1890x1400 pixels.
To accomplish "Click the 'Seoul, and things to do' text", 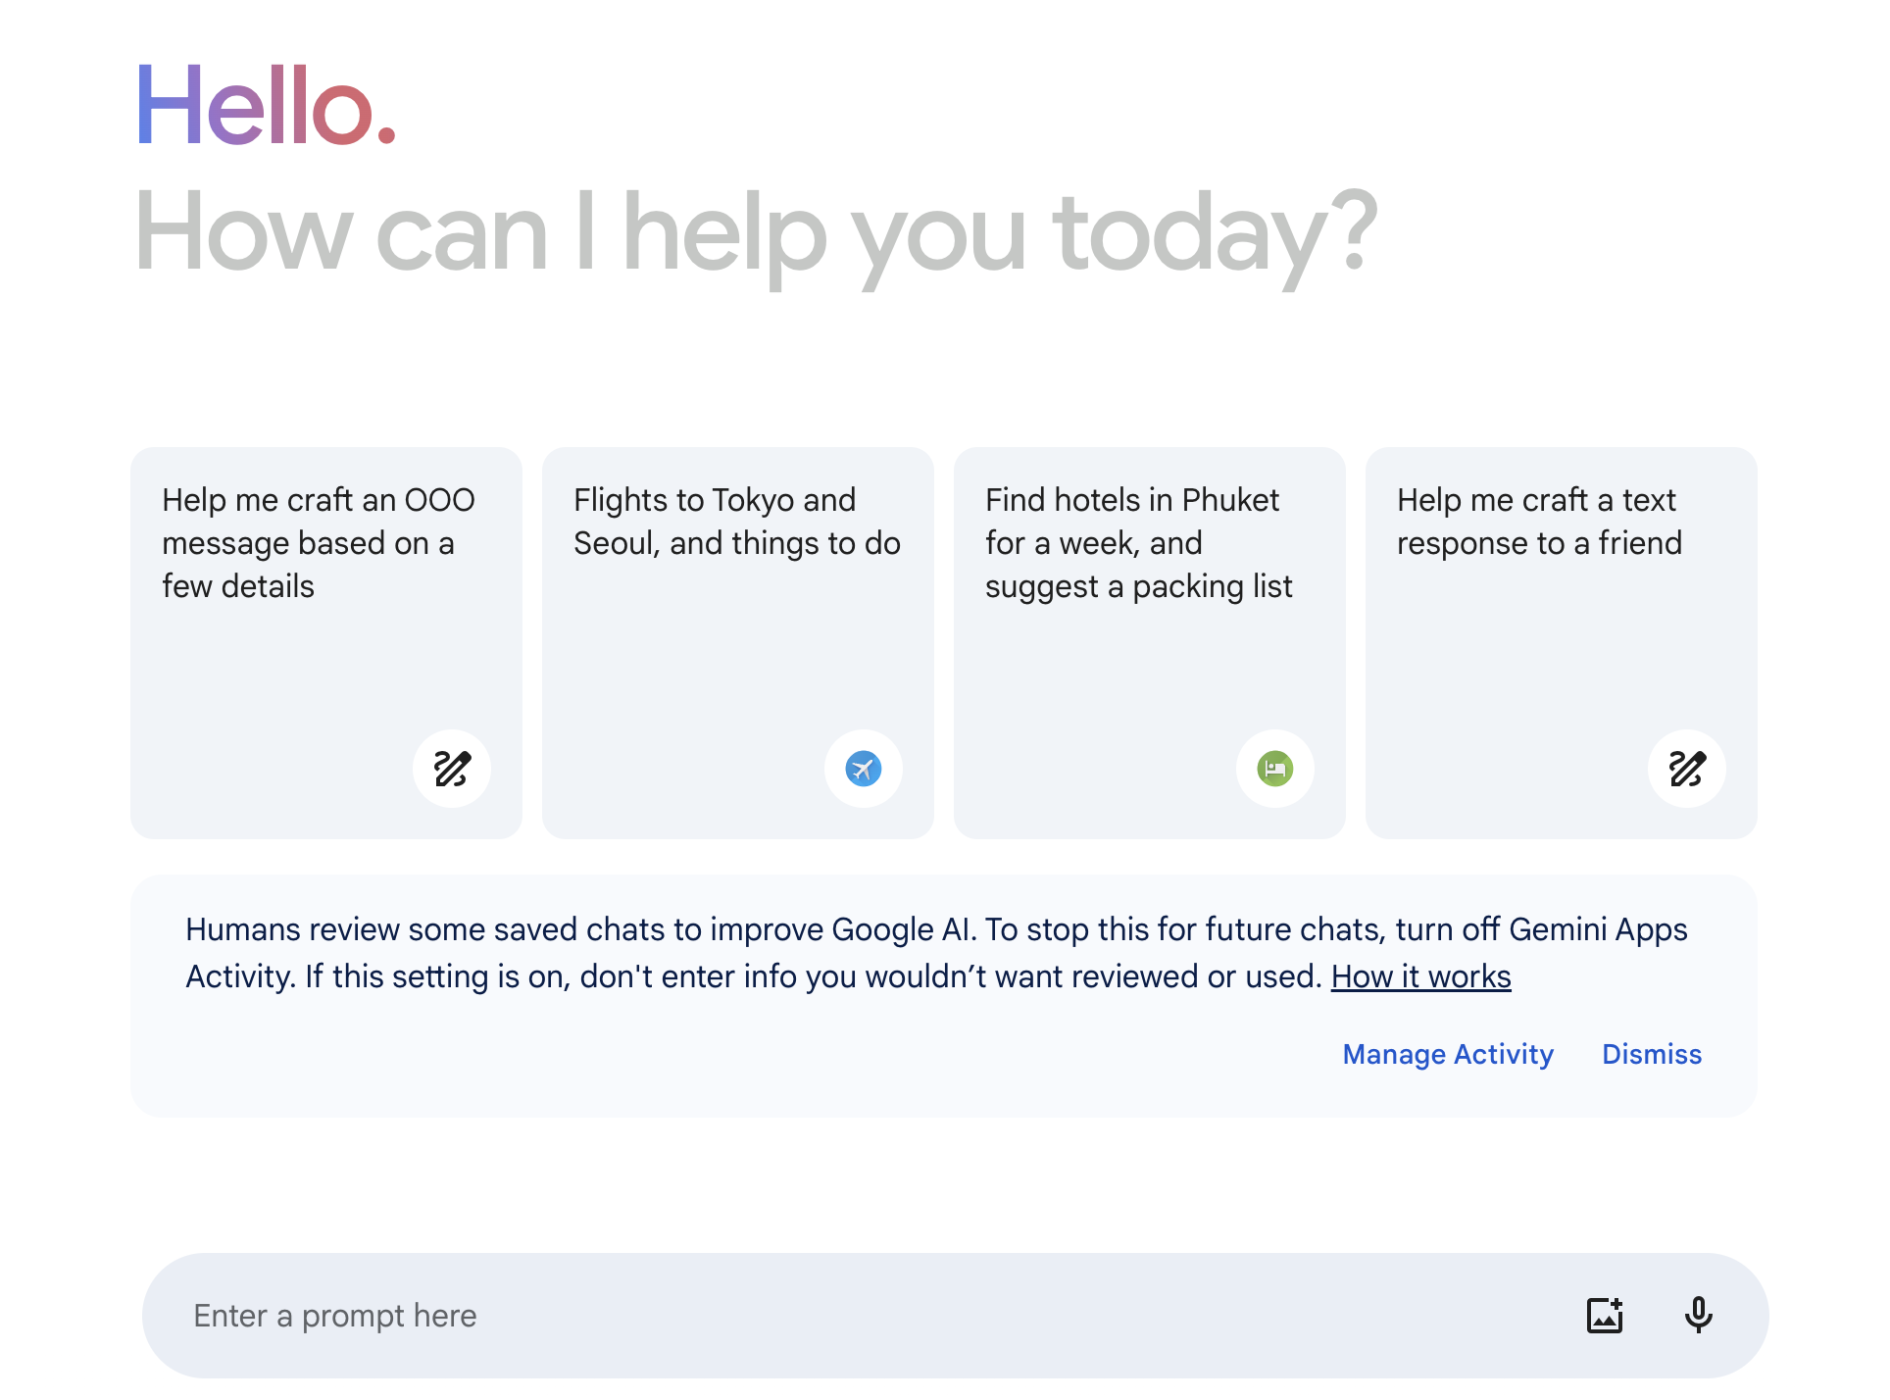I will click(737, 543).
